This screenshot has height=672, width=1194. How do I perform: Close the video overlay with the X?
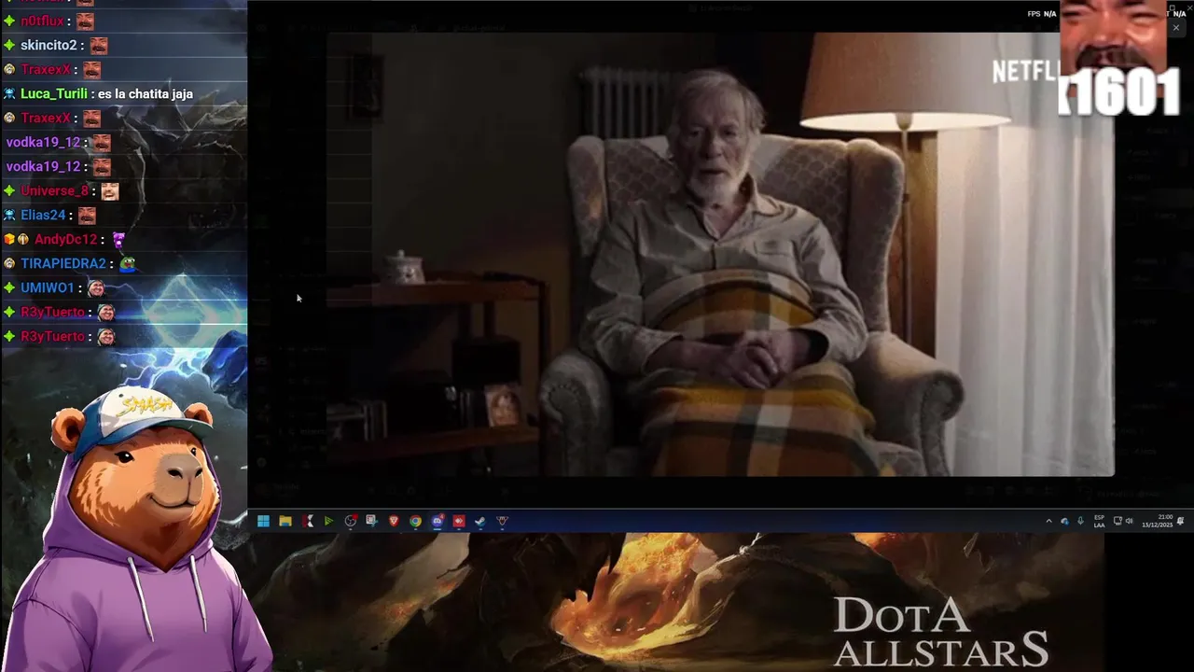click(1175, 28)
